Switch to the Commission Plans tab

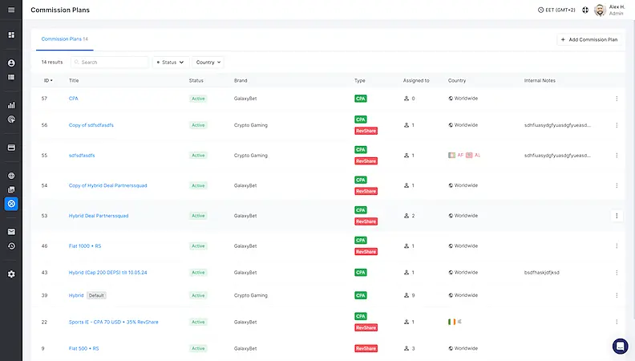pos(64,39)
